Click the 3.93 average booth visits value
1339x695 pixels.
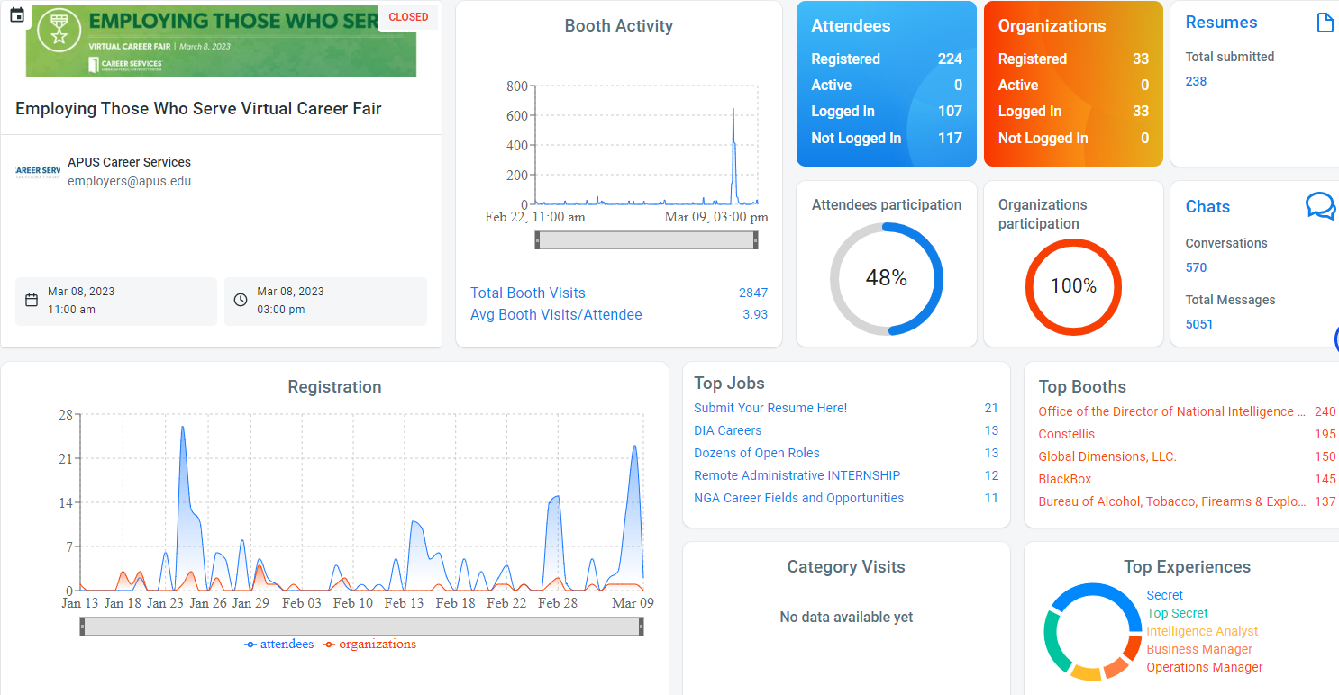(755, 314)
